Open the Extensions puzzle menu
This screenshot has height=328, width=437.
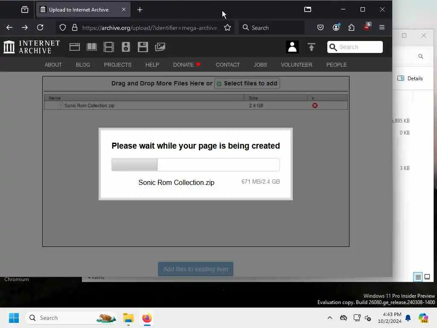[x=352, y=27]
